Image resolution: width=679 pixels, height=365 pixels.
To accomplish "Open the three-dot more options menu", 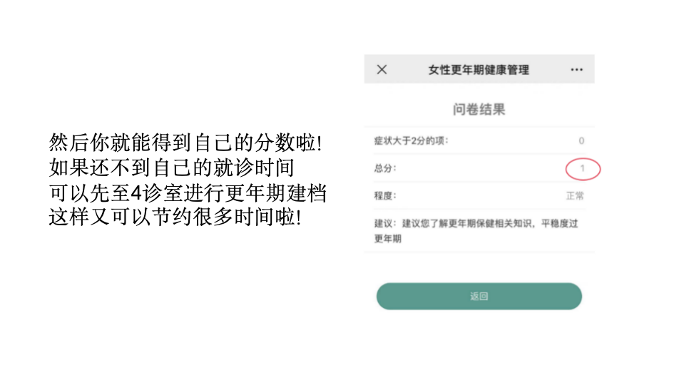I will coord(576,70).
